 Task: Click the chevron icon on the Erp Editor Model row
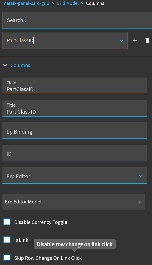[139, 202]
